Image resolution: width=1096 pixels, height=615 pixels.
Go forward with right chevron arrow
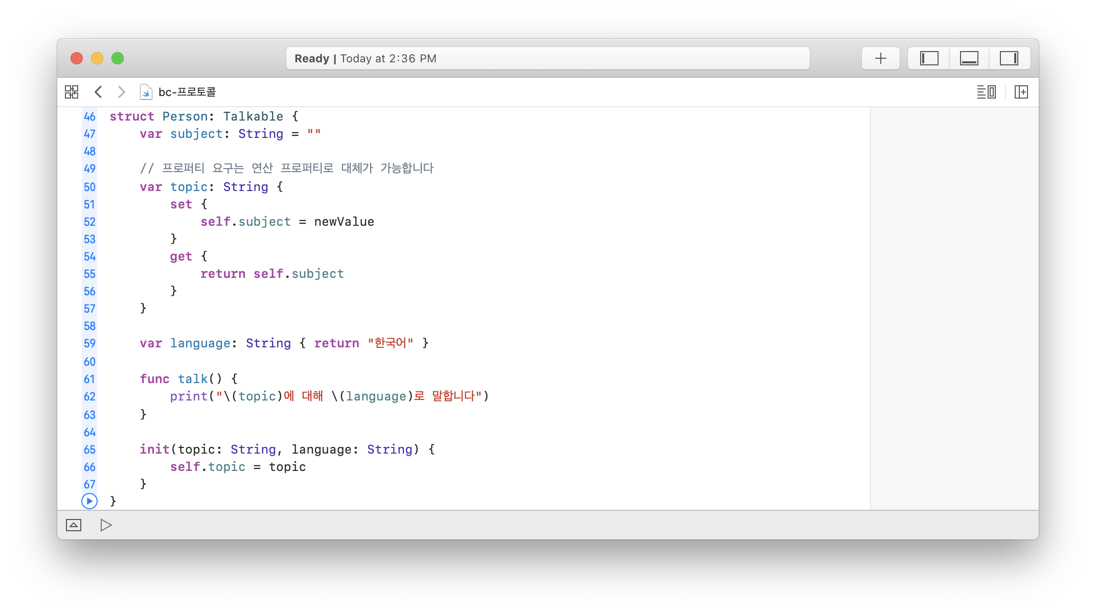tap(121, 92)
